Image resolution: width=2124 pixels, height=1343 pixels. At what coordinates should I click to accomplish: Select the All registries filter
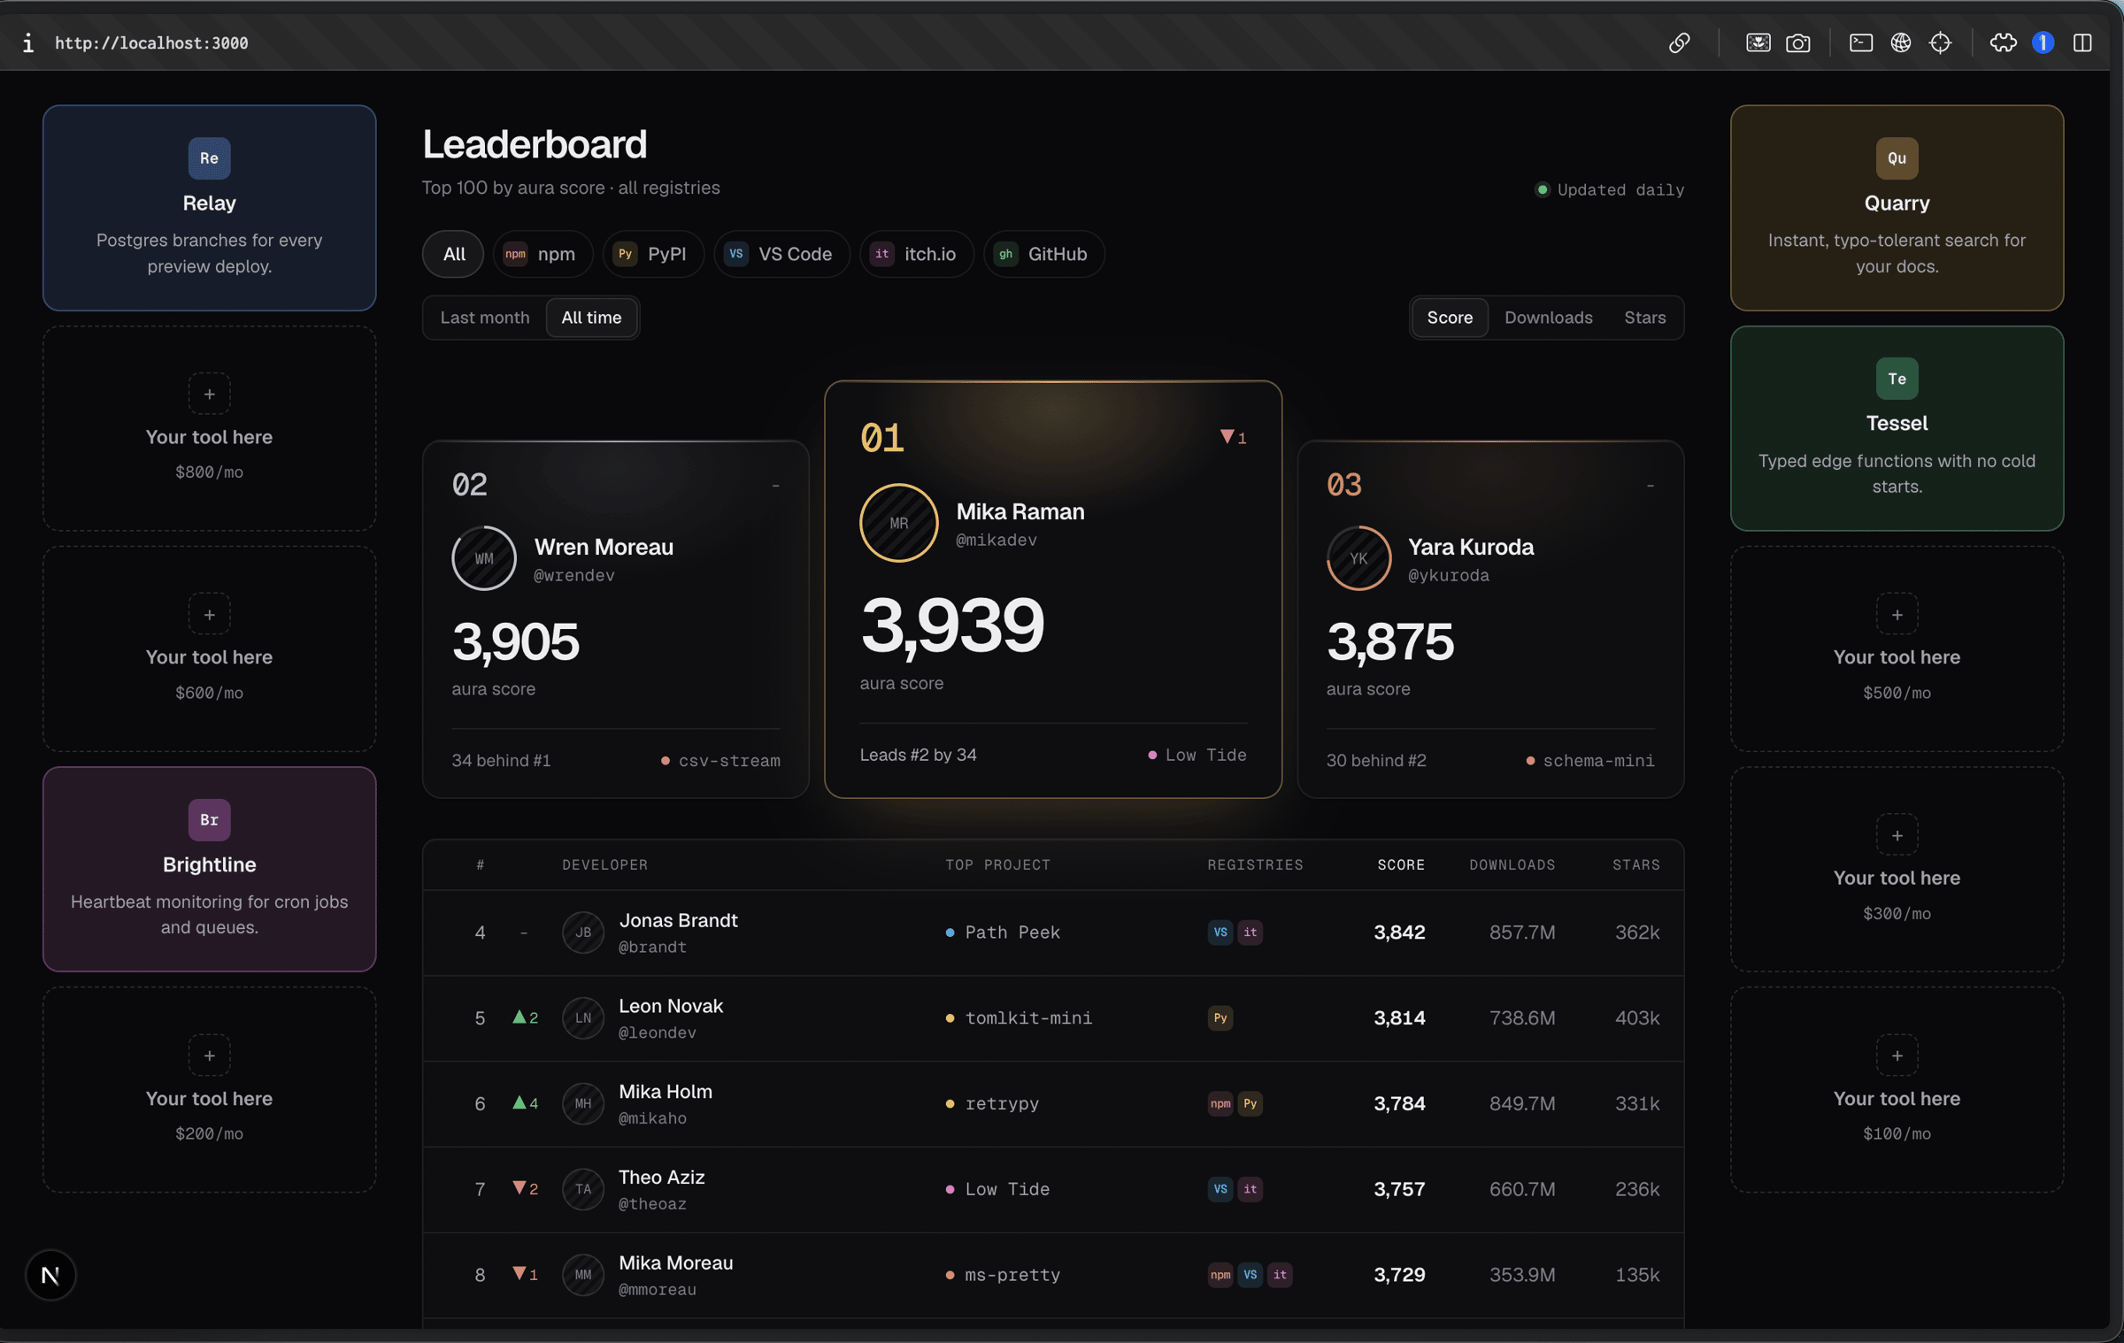(x=453, y=254)
